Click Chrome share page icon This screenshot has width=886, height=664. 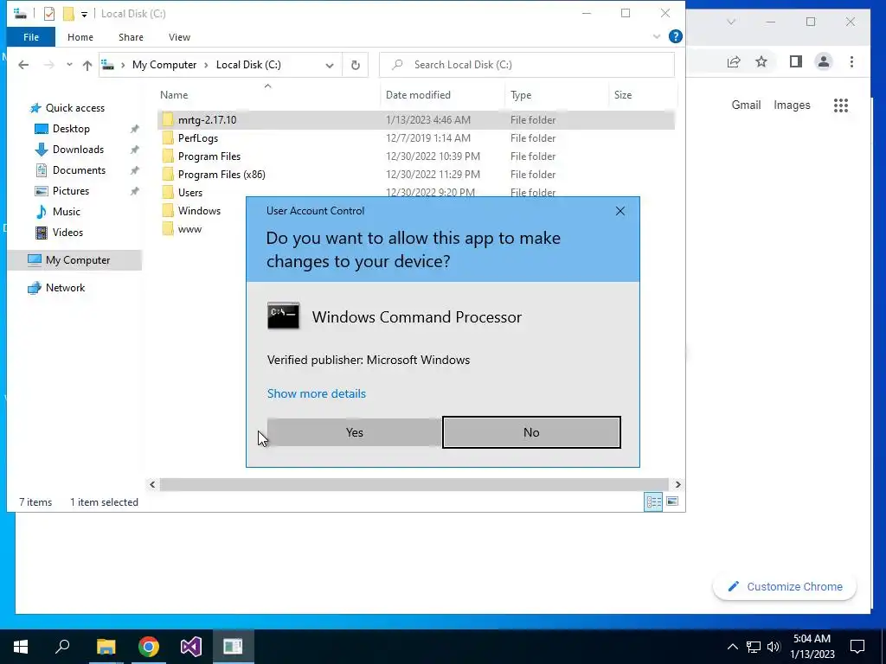tap(734, 61)
